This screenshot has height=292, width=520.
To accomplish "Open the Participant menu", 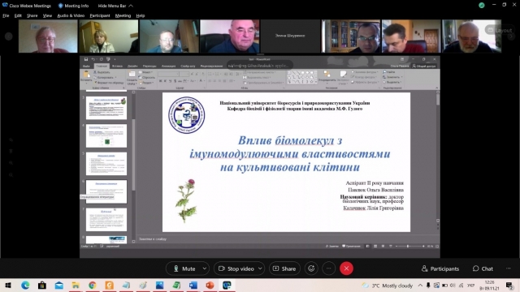I will click(x=99, y=15).
